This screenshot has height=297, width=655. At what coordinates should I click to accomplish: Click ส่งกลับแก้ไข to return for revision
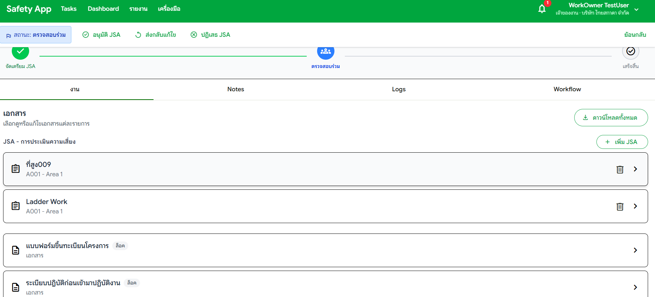coord(155,35)
